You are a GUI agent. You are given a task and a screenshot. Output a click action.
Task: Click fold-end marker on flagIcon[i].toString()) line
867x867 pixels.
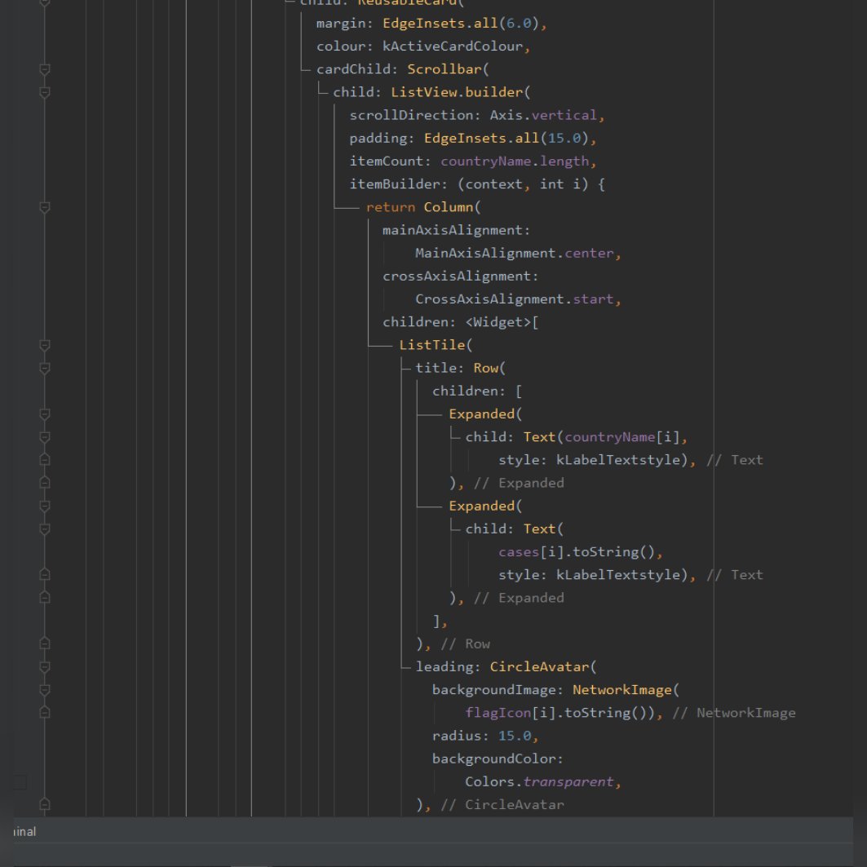point(45,713)
